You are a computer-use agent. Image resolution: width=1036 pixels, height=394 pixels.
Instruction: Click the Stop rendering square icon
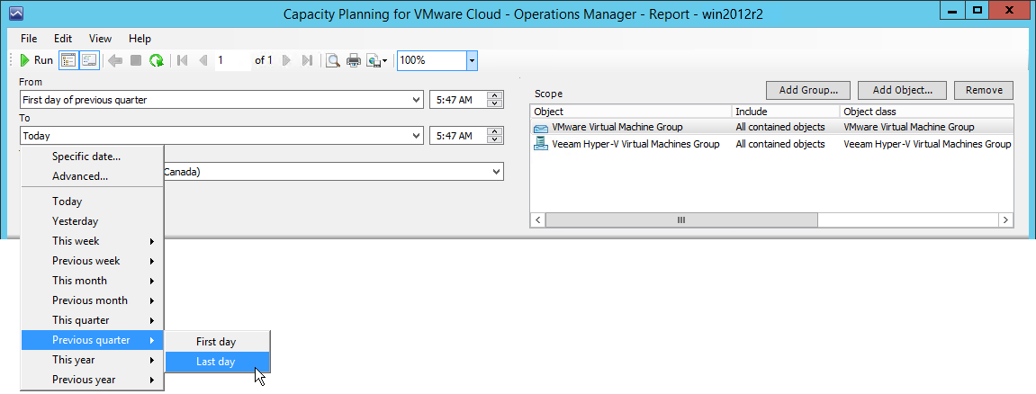[135, 60]
